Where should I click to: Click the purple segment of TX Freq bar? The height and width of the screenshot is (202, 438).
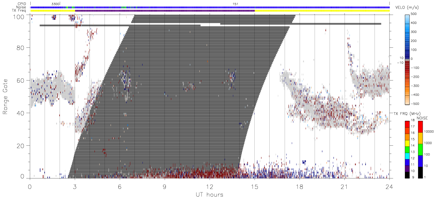pyautogui.click(x=165, y=11)
